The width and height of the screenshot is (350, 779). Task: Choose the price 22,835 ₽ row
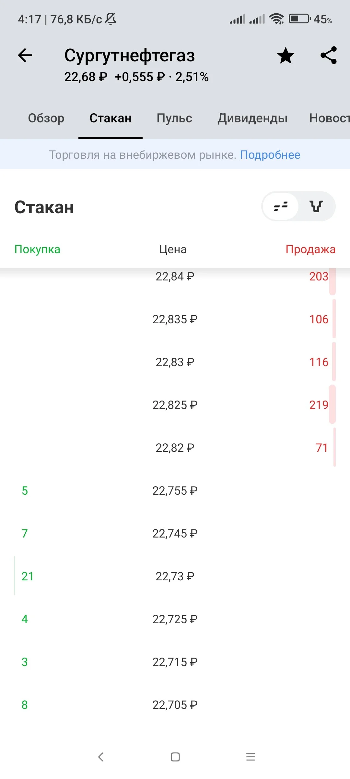coord(175,319)
